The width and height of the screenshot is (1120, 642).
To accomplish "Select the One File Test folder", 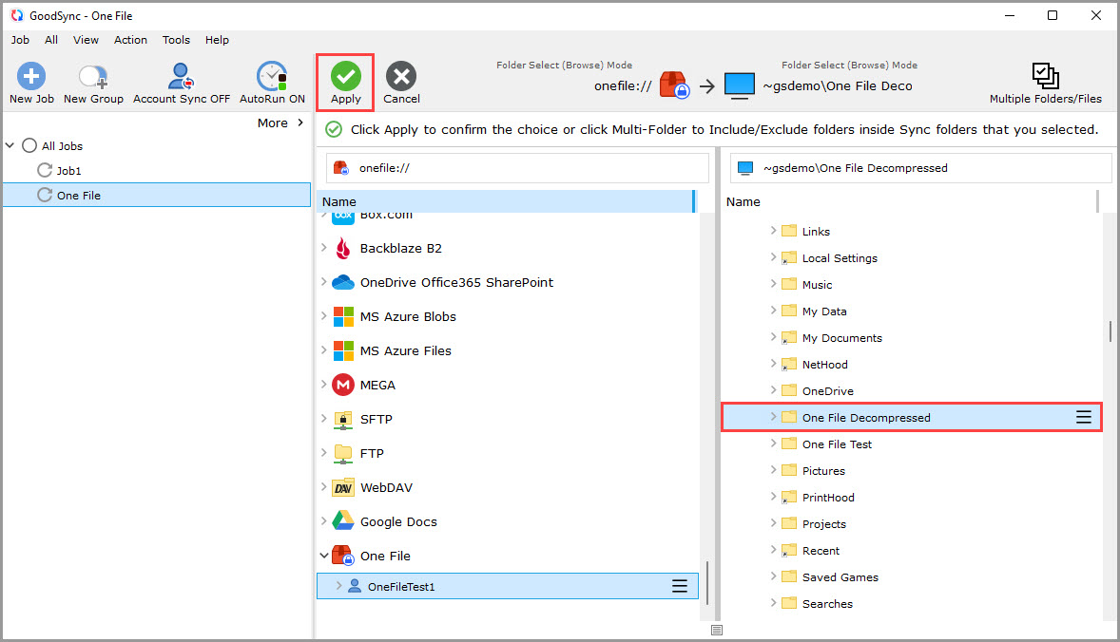I will 837,444.
